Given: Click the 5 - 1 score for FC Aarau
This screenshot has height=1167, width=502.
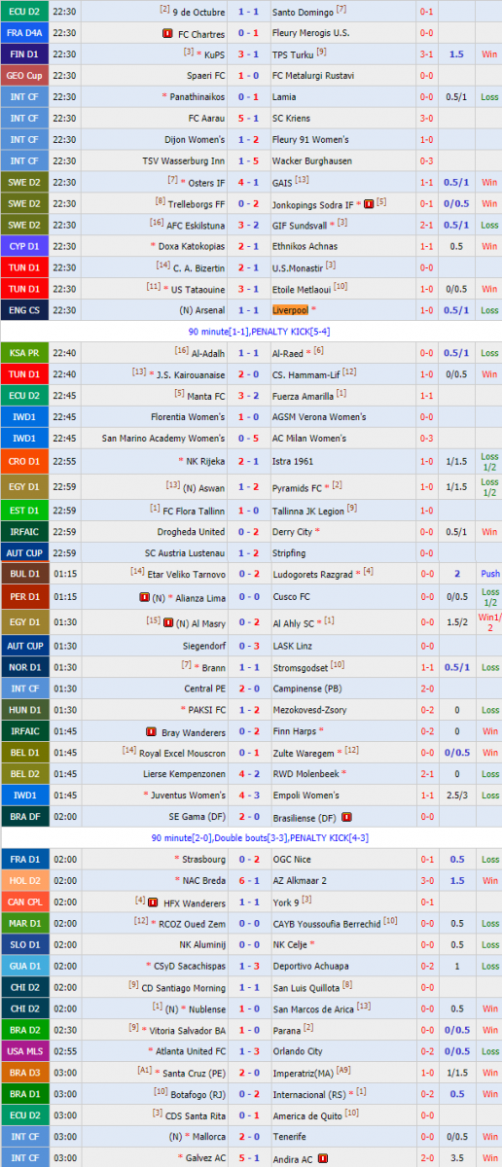Looking at the screenshot, I should pyautogui.click(x=248, y=119).
